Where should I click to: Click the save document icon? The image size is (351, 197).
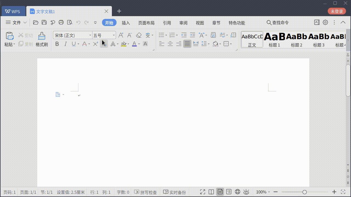(44, 22)
